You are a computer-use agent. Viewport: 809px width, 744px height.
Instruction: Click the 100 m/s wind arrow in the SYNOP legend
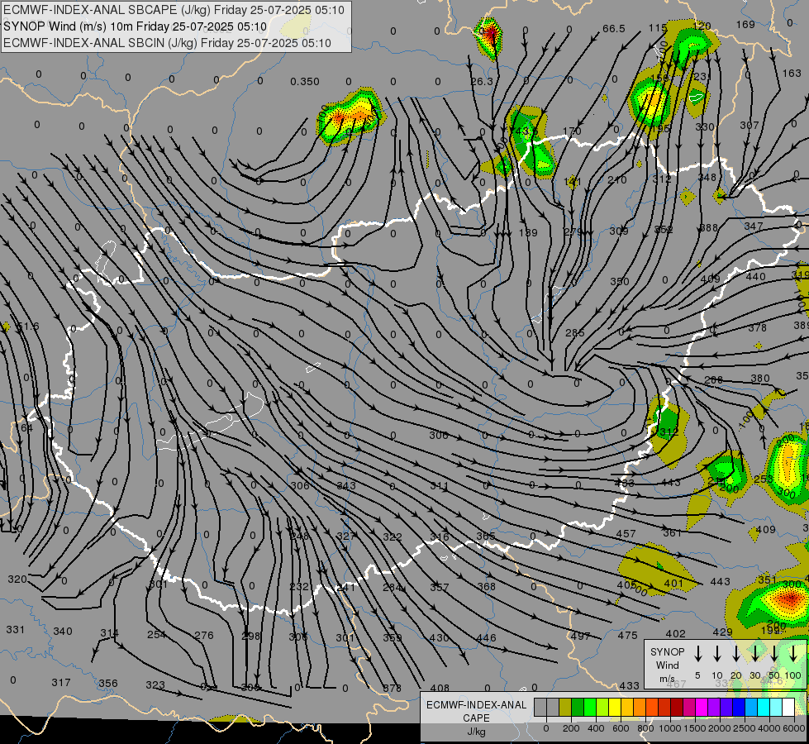(793, 654)
